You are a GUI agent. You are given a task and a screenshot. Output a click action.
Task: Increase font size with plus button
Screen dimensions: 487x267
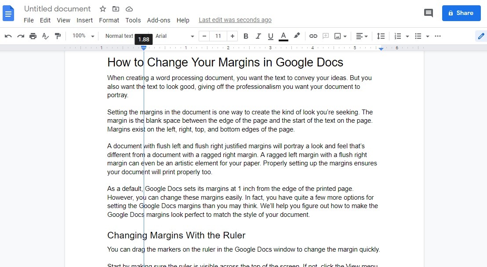(233, 36)
